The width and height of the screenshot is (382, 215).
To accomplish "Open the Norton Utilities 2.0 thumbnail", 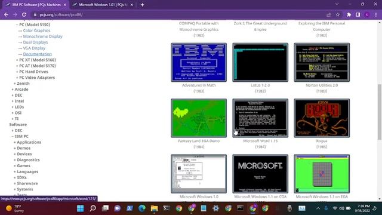I will [322, 62].
